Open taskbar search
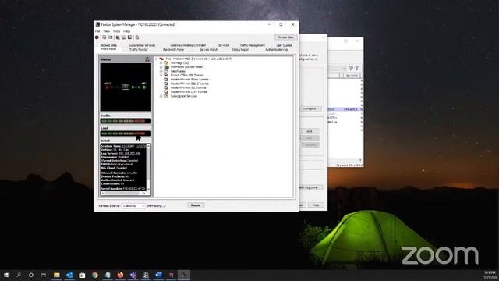Screen dimensions: 499x281 pos(19,275)
